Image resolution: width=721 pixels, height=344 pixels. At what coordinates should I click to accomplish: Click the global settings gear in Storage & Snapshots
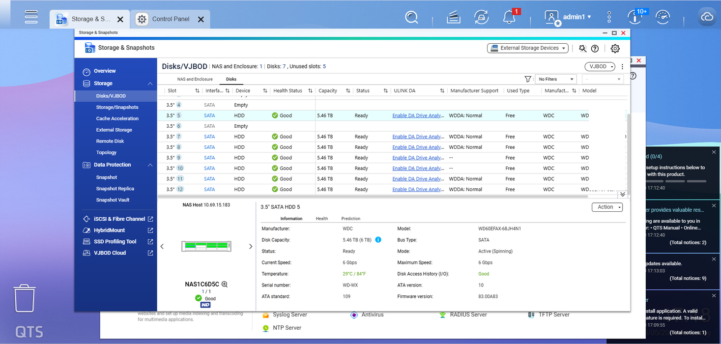click(x=615, y=48)
